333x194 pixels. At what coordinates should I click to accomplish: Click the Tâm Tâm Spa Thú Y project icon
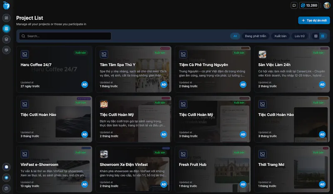[x=104, y=55]
